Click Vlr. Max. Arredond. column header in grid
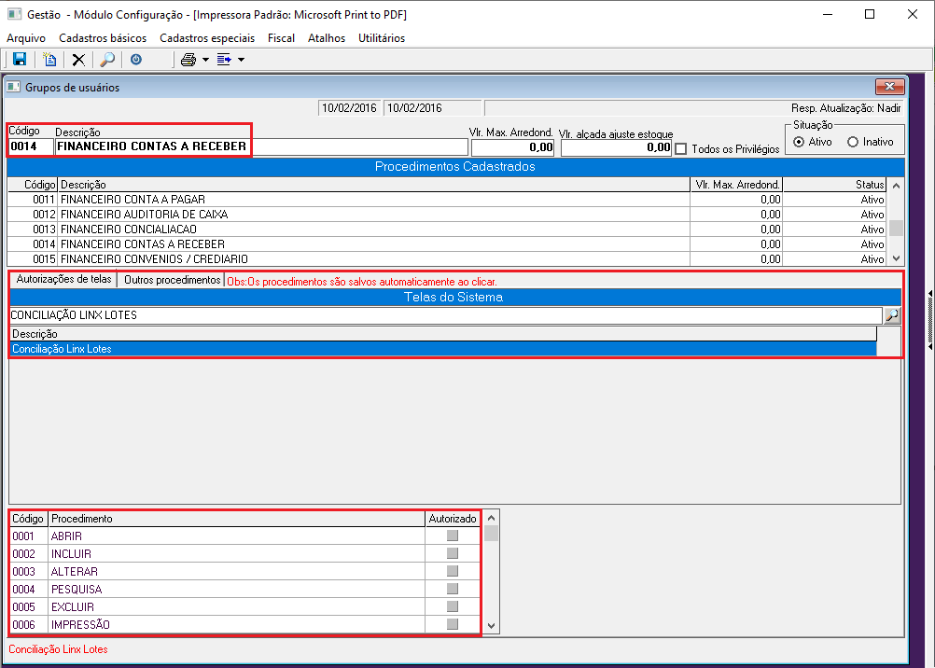 (x=736, y=185)
